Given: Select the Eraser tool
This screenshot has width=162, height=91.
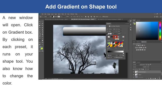Looking at the screenshot, I should point(42,32).
